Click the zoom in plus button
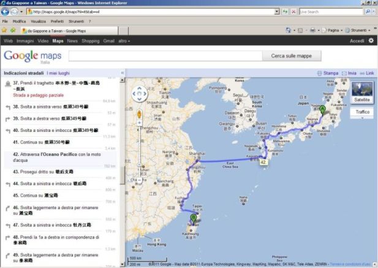This screenshot has width=378, height=268. pos(139,123)
